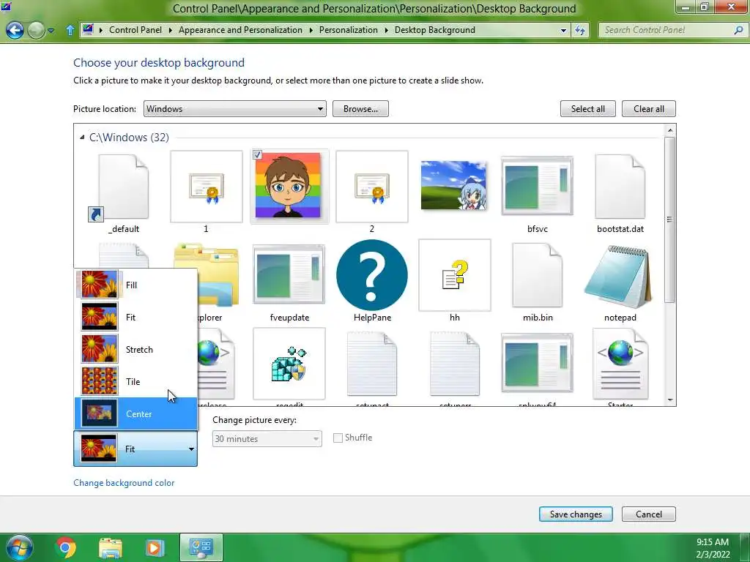Viewport: 750px width, 562px height.
Task: Click the search magnifier icon
Action: [x=738, y=30]
